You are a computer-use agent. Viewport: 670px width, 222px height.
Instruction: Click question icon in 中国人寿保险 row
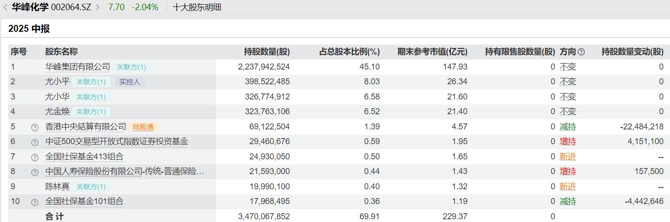pyautogui.click(x=35, y=172)
